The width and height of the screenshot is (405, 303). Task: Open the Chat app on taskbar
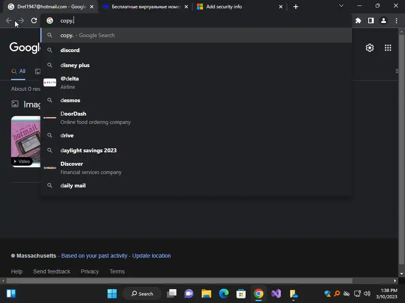tap(189, 294)
